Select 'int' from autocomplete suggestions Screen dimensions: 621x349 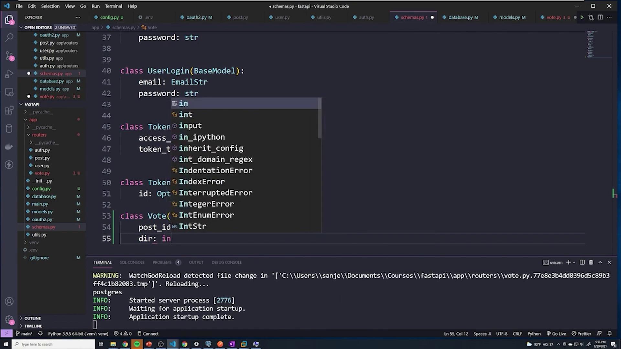tap(186, 114)
